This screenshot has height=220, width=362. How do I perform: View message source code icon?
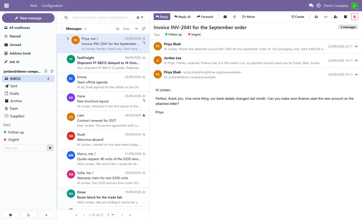pos(326,17)
